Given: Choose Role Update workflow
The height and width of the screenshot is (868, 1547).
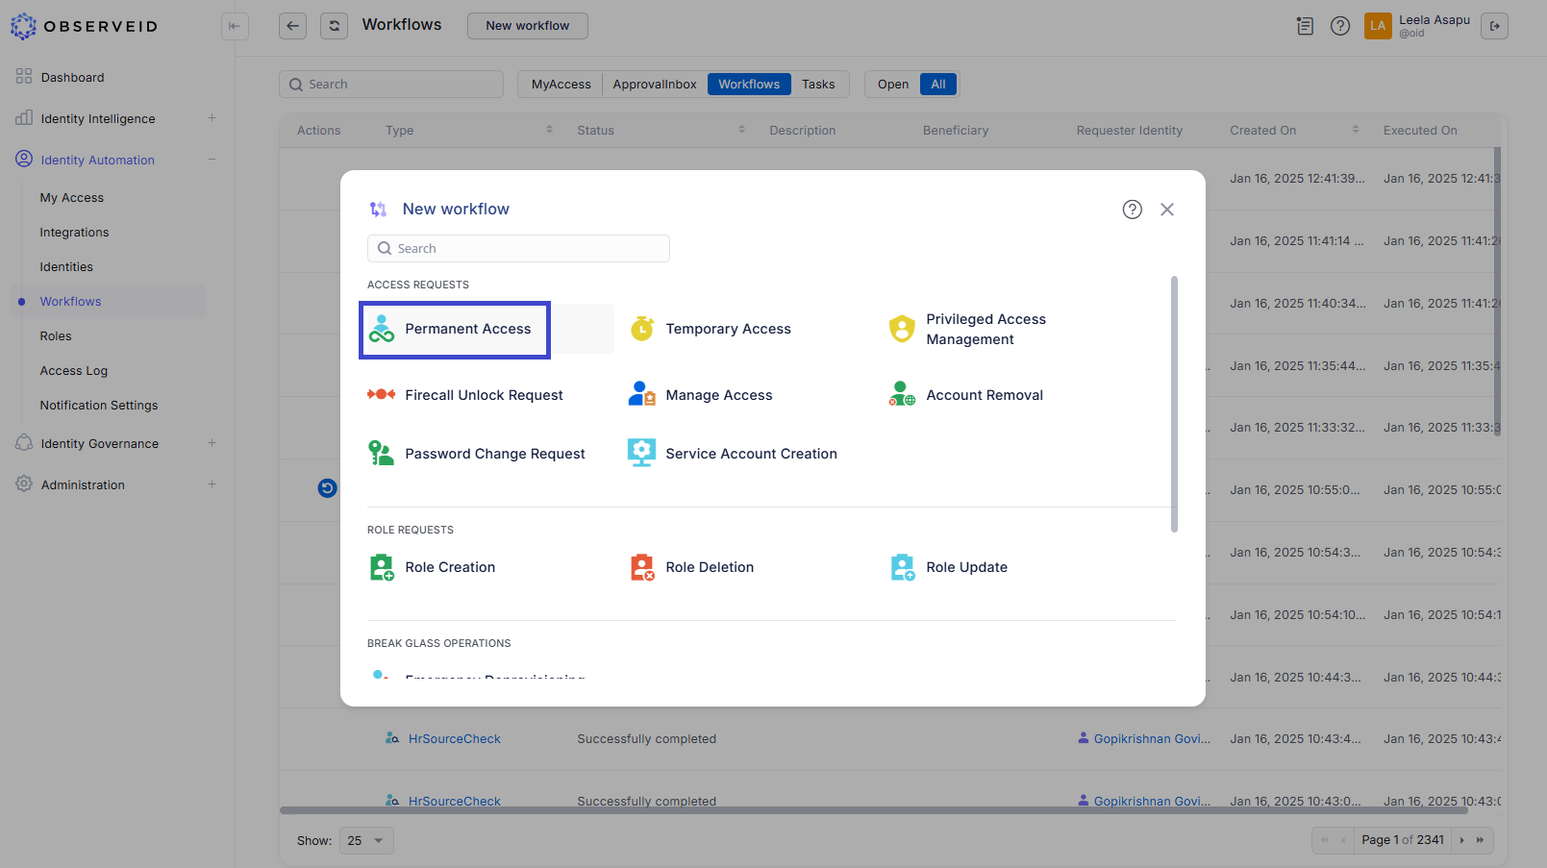Looking at the screenshot, I should click(x=966, y=567).
